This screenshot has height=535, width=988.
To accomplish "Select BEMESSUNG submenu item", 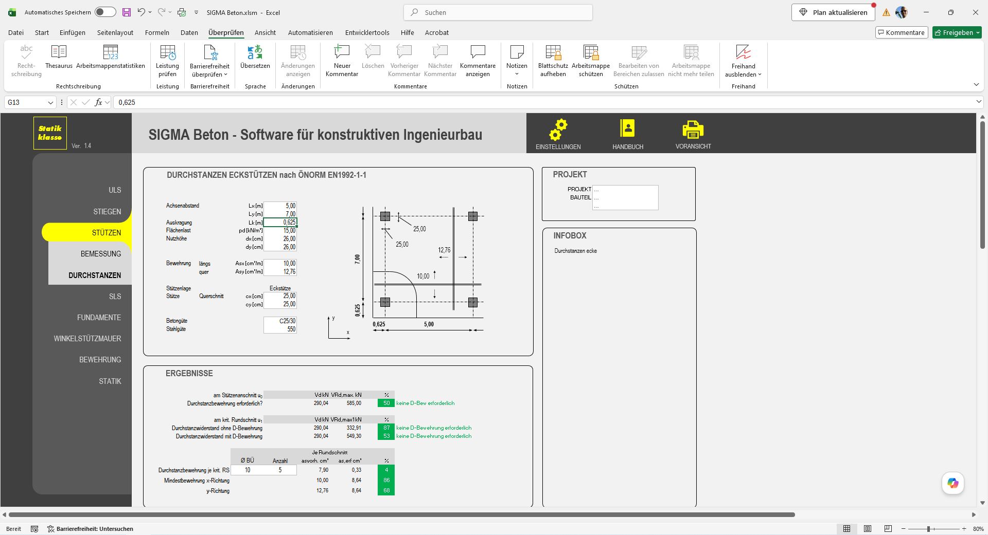I will pyautogui.click(x=101, y=253).
